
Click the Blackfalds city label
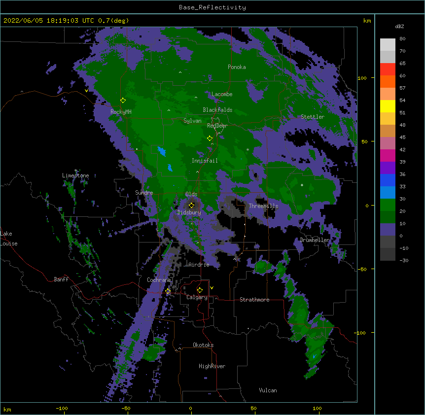click(217, 110)
